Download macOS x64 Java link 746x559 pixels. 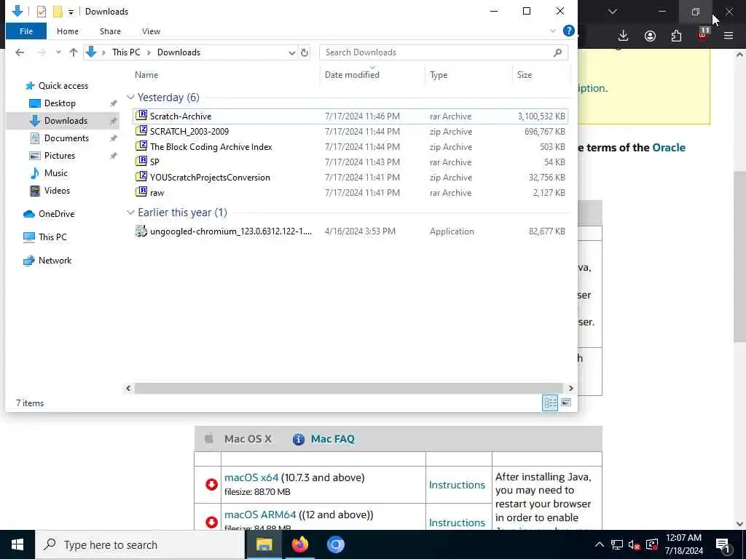click(x=251, y=477)
